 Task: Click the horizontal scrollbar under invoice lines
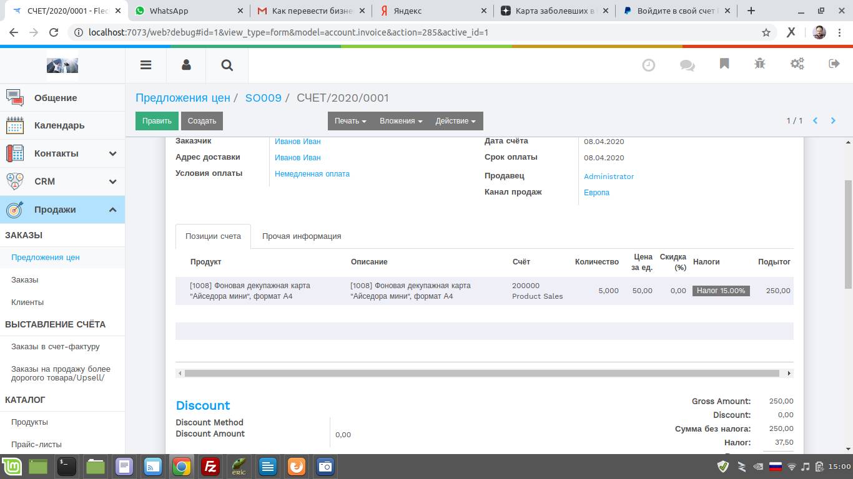(x=481, y=374)
